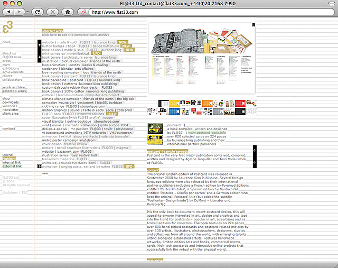The width and height of the screenshot is (338, 268).
Task: Open the press page
Action: [6, 61]
